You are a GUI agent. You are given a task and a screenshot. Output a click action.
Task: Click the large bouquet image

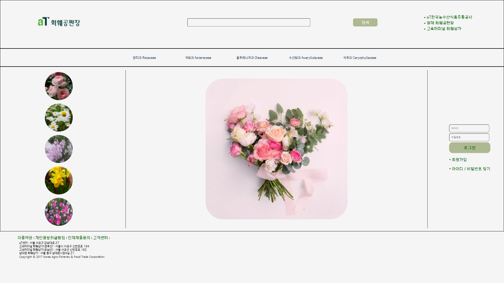[x=276, y=149]
